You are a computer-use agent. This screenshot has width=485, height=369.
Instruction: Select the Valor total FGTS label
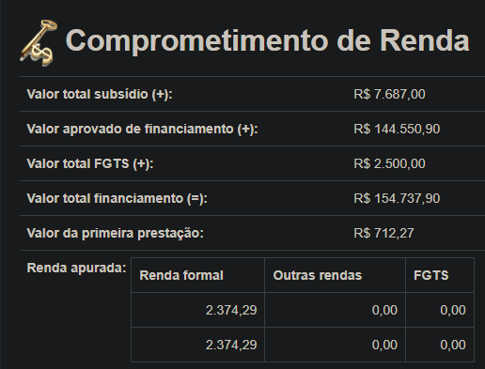(x=90, y=163)
